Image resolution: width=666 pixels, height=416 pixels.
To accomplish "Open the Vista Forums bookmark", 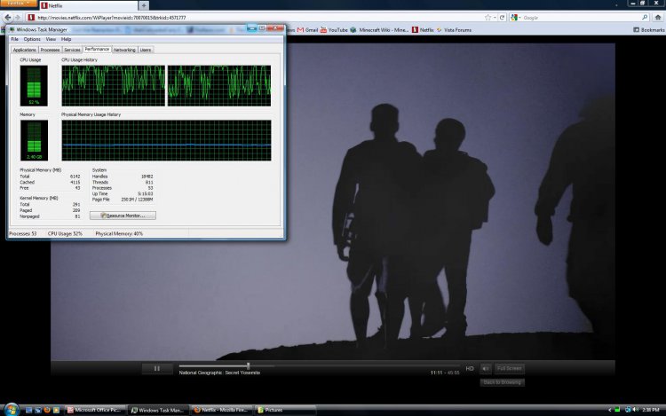I will click(x=454, y=30).
